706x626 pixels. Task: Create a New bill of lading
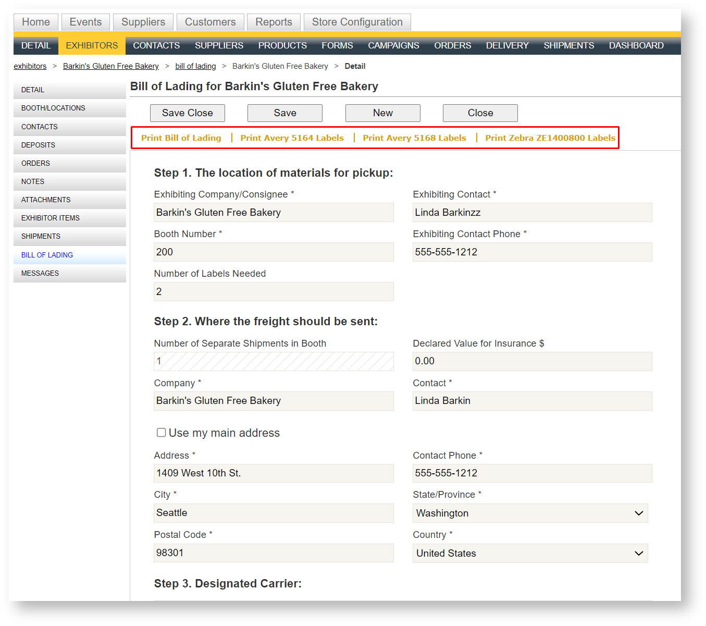[382, 113]
